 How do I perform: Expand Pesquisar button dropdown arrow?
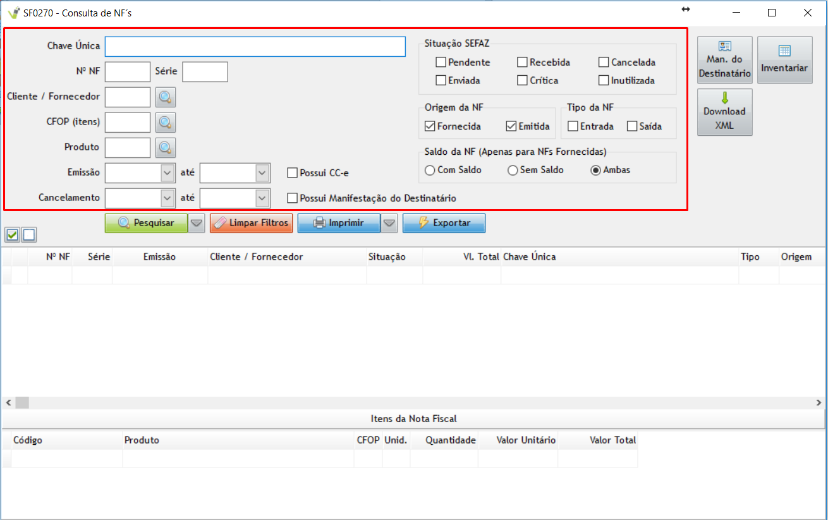point(197,223)
